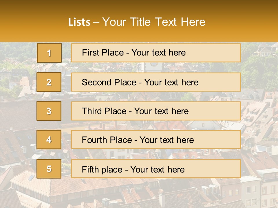Click the number 5 box
278x208 pixels.
49,169
